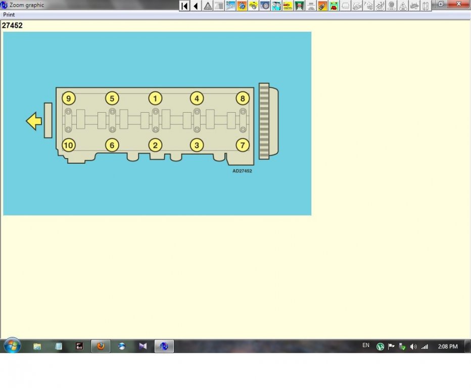The image size is (471, 388).
Task: Click the first-page navigation arrow button
Action: pyautogui.click(x=184, y=6)
